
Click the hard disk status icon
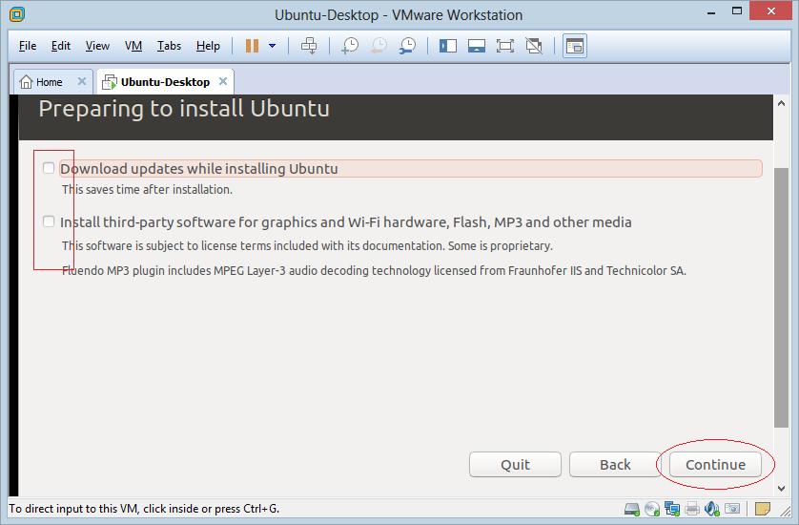(x=632, y=509)
